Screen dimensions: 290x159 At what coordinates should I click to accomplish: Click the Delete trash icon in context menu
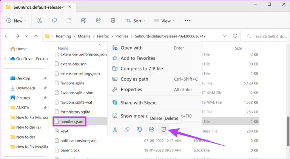click(164, 129)
